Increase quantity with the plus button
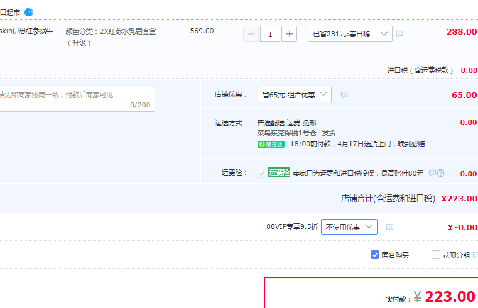Screen dimensions: 478x308 (289, 34)
